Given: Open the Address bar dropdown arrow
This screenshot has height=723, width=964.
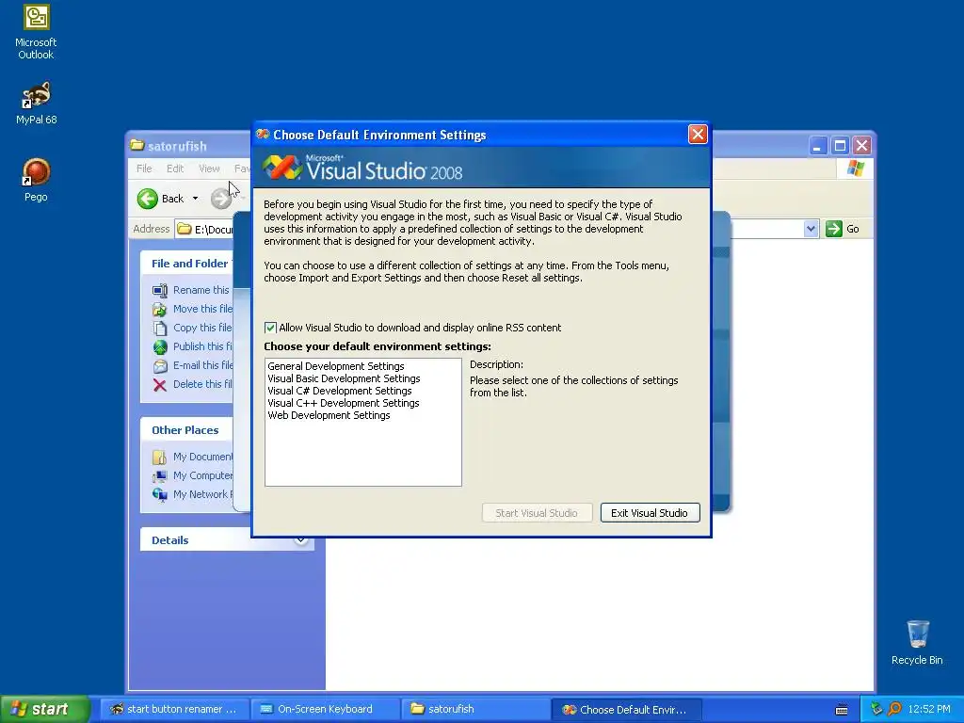Looking at the screenshot, I should 811,229.
